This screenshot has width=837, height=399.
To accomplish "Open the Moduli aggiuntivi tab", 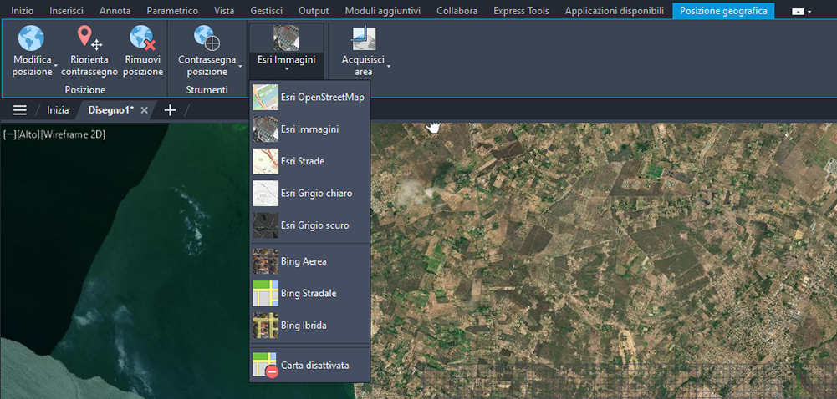I will click(383, 11).
